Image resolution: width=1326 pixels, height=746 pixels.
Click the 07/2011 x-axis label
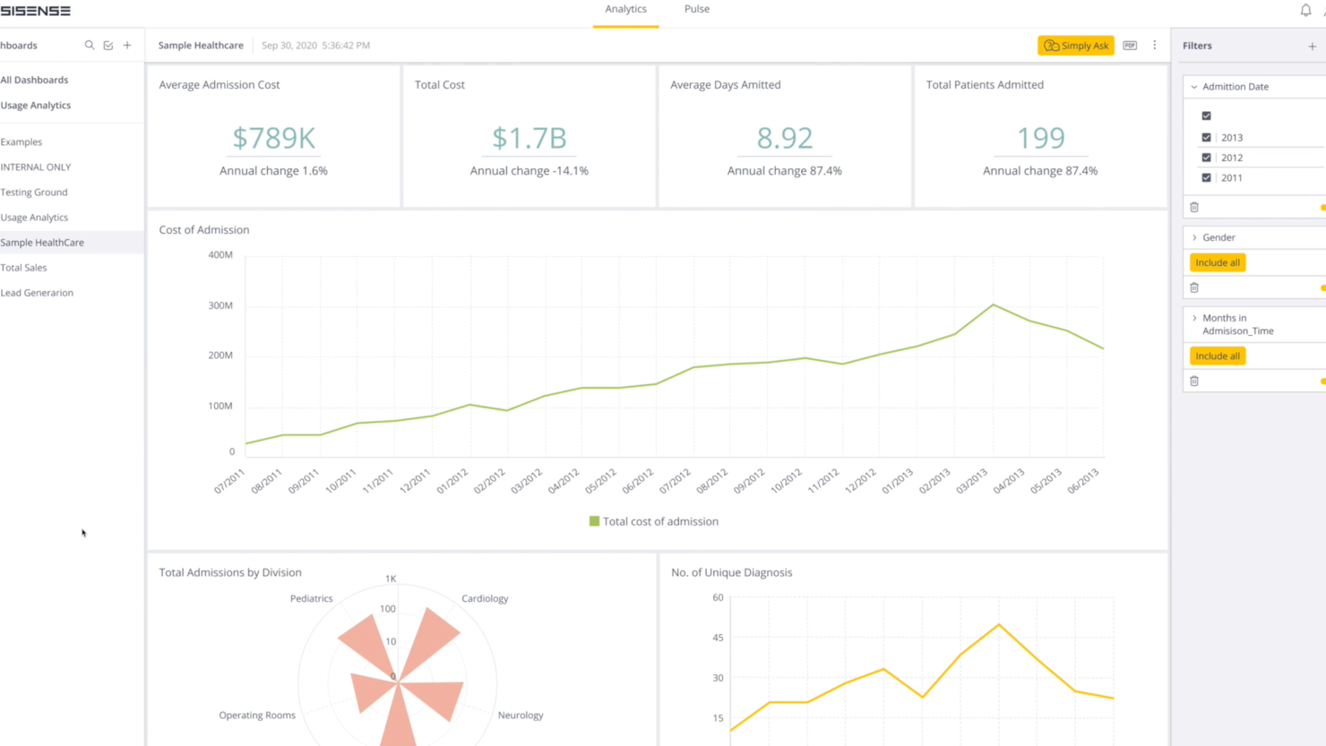coord(229,481)
